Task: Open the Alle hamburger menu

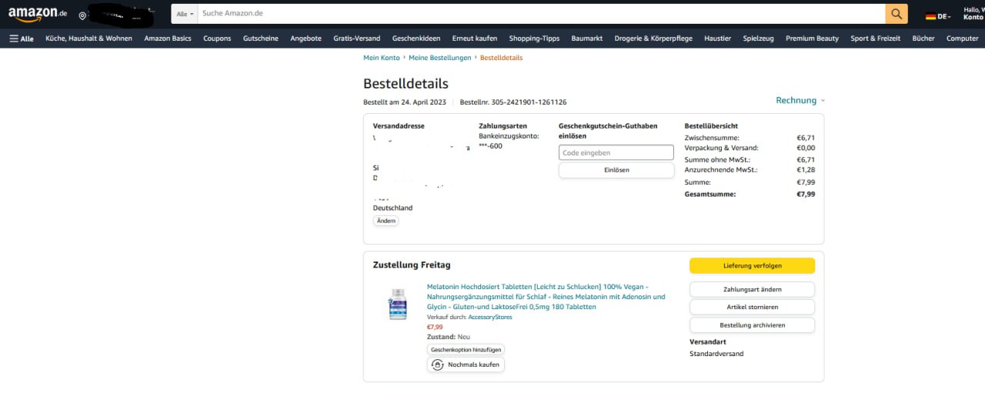Action: (22, 38)
